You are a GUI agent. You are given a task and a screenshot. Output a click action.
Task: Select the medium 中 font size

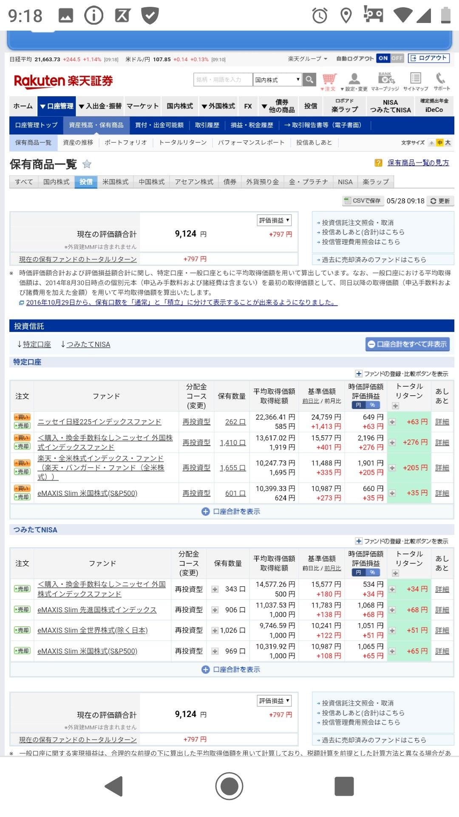440,143
